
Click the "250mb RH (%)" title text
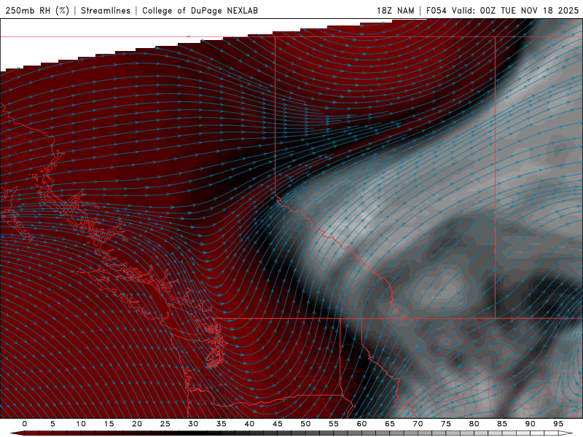(x=37, y=10)
